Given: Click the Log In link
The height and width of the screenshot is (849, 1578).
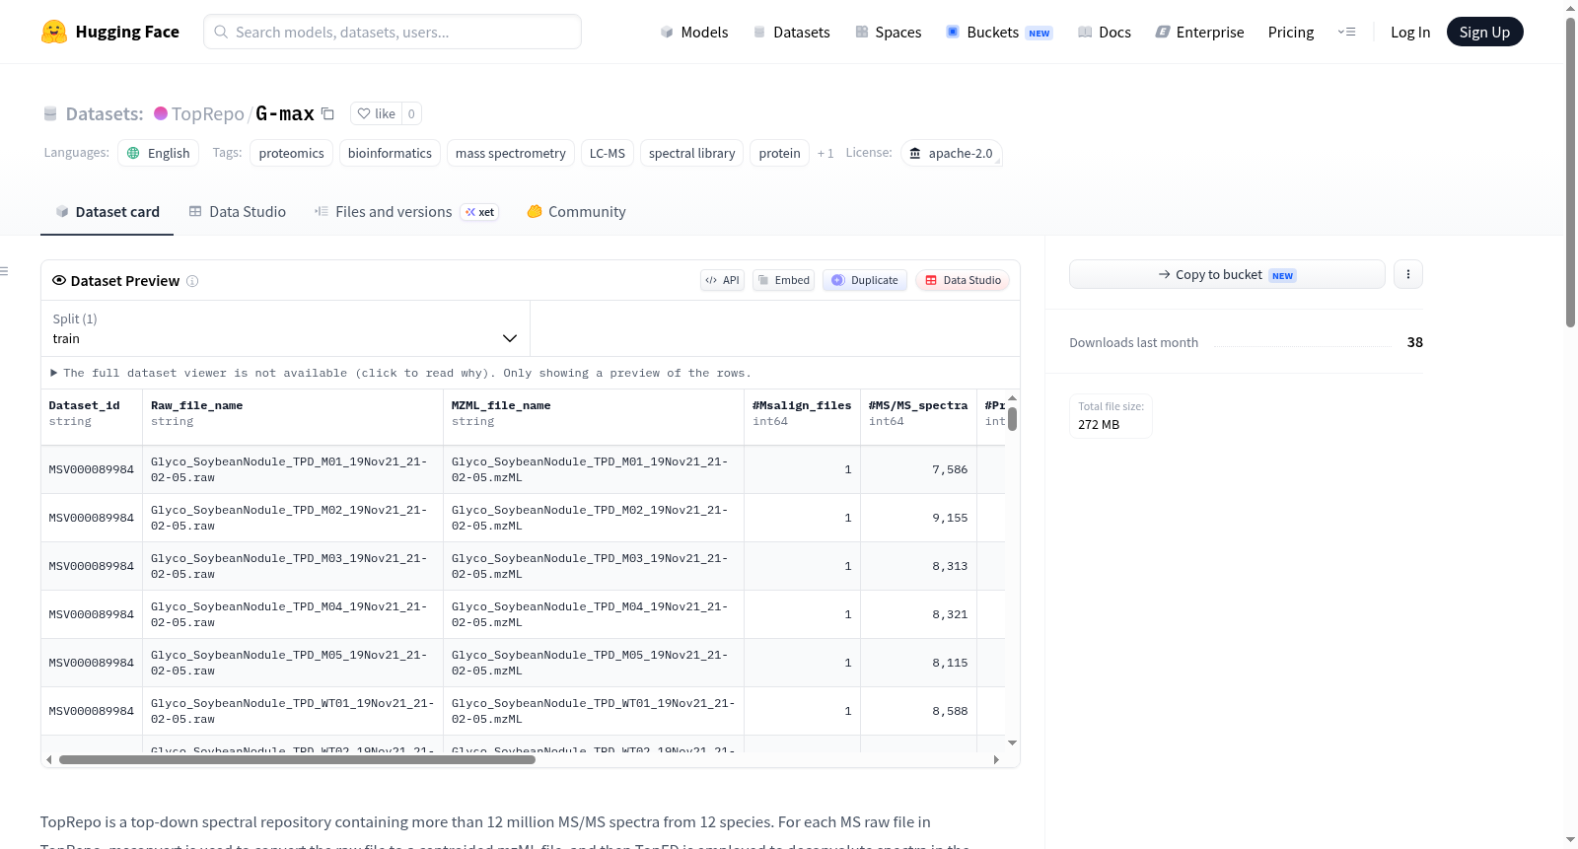Looking at the screenshot, I should [1410, 32].
